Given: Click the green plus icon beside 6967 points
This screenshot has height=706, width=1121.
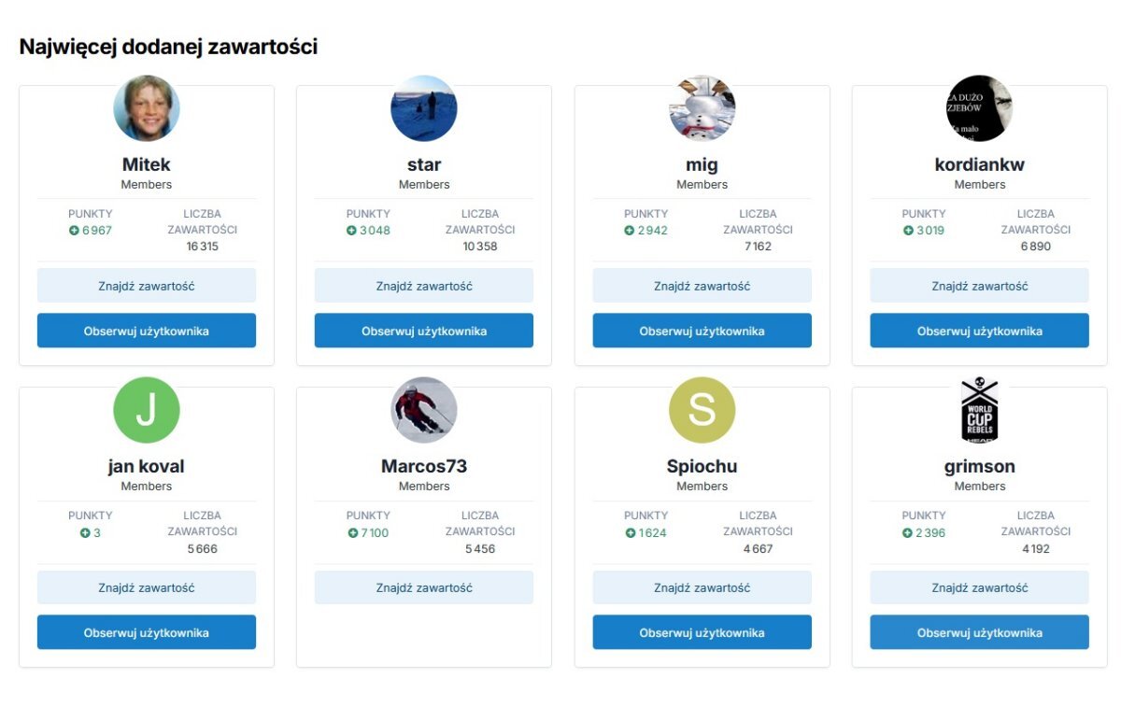Looking at the screenshot, I should pyautogui.click(x=74, y=231).
